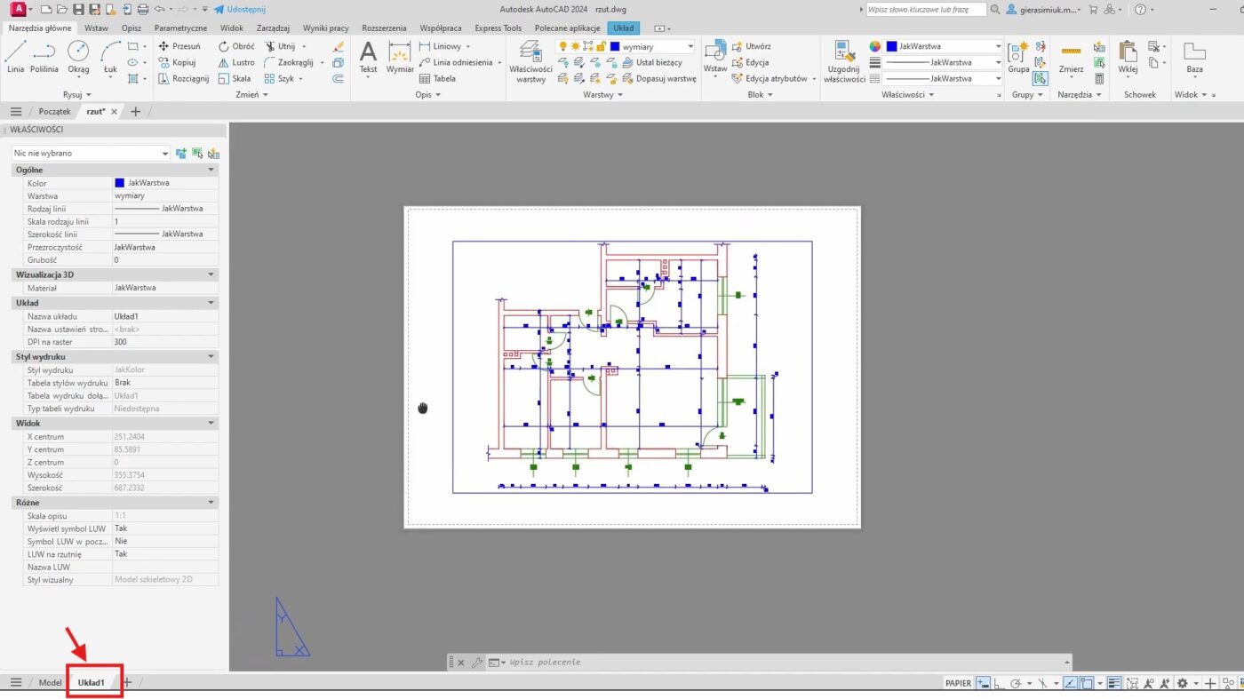Open Właściwości warstwy layer manager
1244x699 pixels.
pyautogui.click(x=530, y=60)
